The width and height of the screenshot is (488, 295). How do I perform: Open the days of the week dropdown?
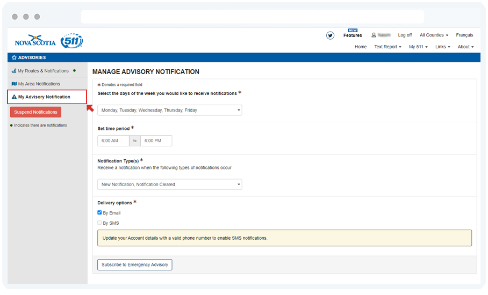point(169,110)
